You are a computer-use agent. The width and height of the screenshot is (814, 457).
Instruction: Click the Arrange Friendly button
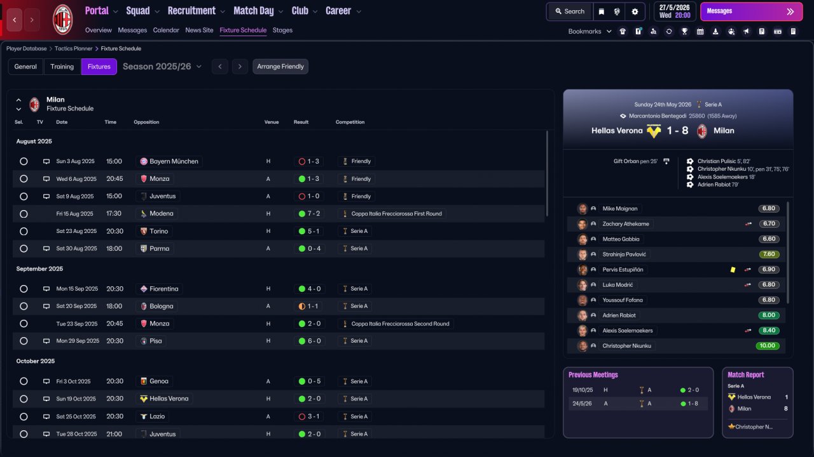click(x=280, y=67)
